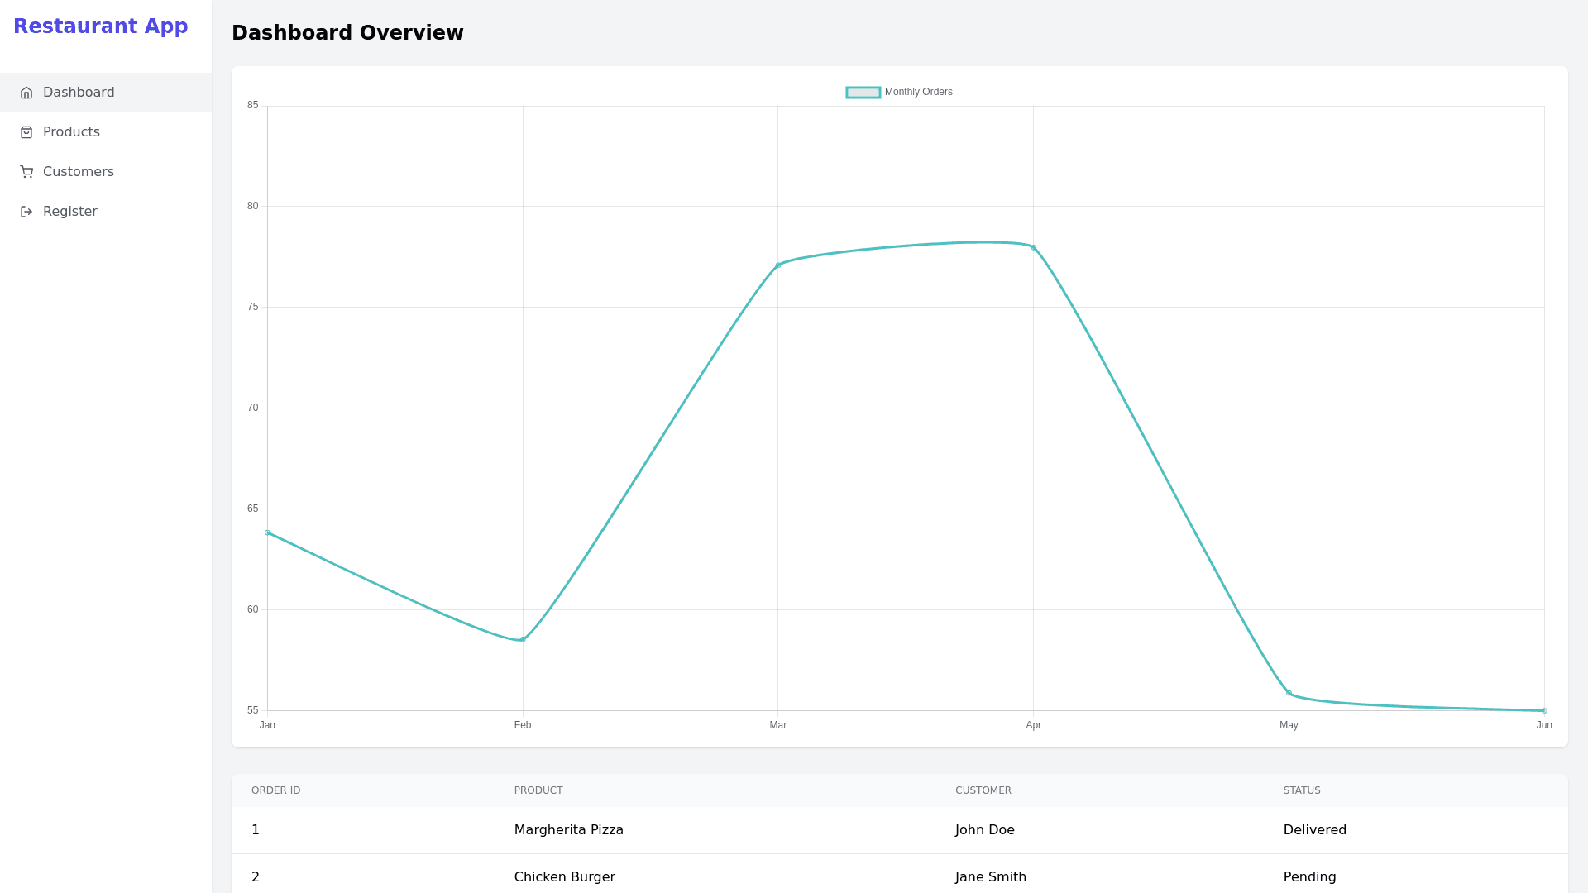Click the Products shopping bag icon

26,132
